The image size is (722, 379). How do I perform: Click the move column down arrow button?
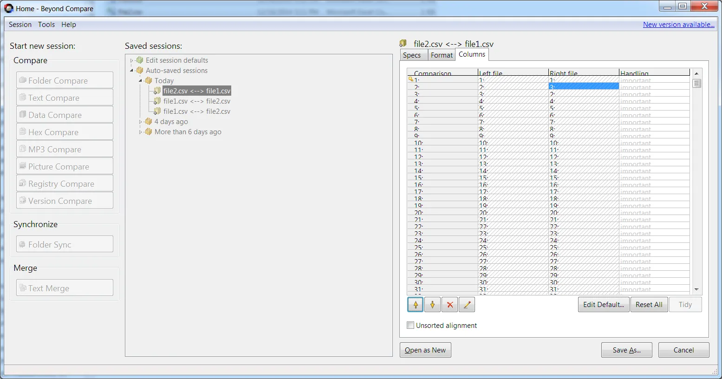(x=432, y=305)
